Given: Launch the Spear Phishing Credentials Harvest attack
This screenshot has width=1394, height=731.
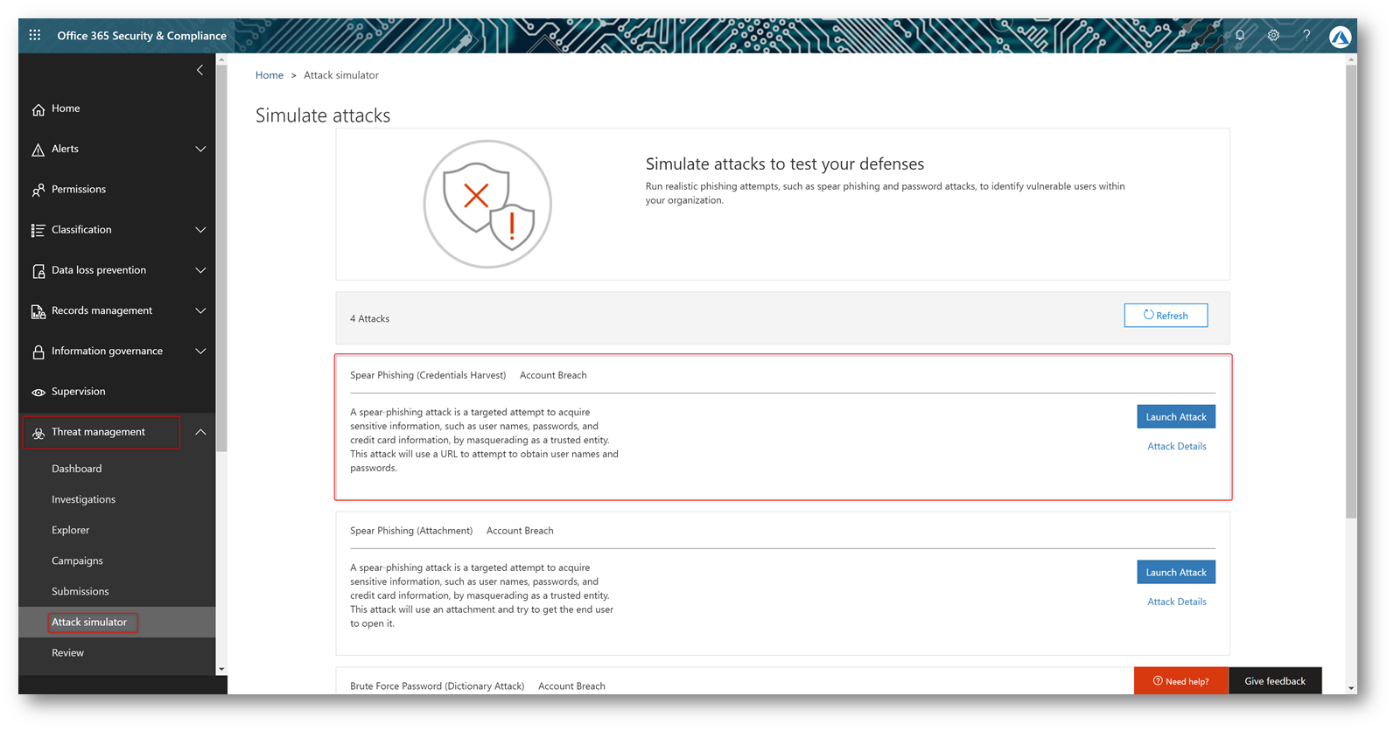Looking at the screenshot, I should [1176, 417].
